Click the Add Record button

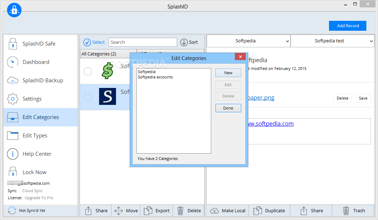point(348,25)
